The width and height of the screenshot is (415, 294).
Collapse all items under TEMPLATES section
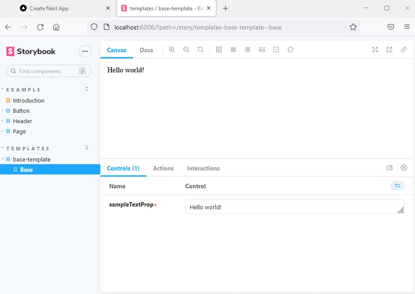(87, 148)
